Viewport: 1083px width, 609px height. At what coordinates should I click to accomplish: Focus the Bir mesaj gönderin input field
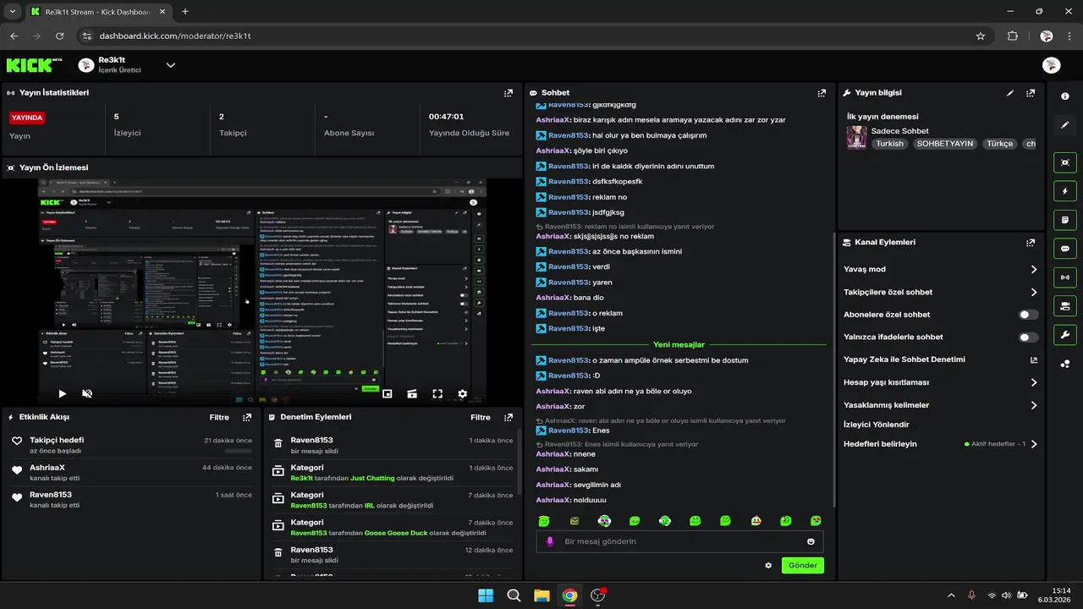(x=679, y=541)
